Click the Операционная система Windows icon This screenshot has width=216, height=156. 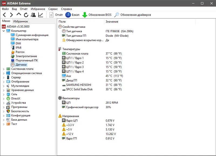[8, 73]
